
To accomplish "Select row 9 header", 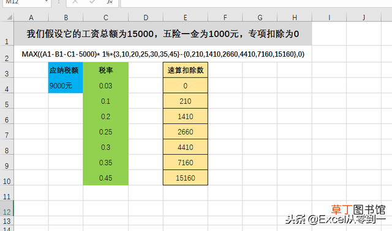I will pos(7,163).
